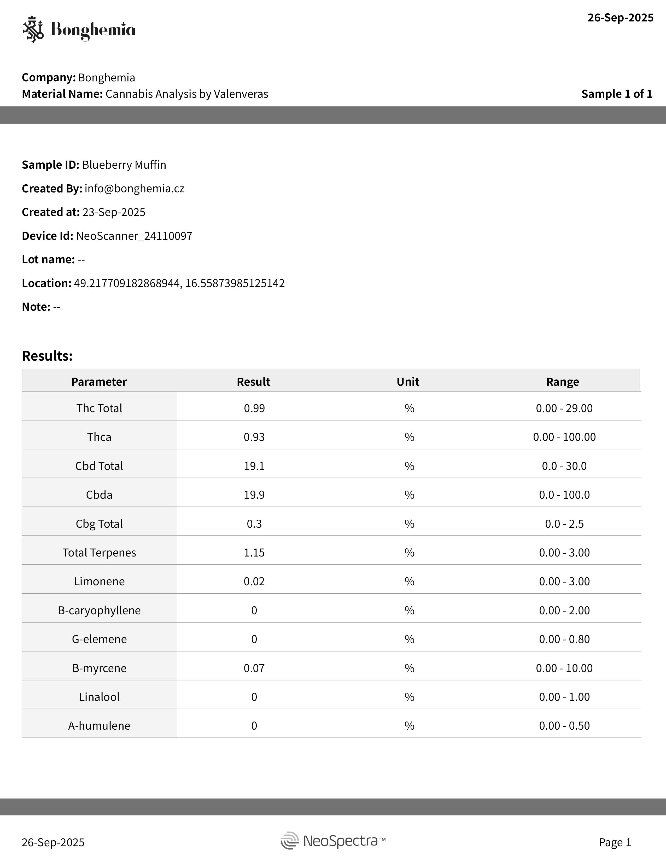
Task: Click the B-myrcene range 0.00 - 10.00
Action: 564,668
